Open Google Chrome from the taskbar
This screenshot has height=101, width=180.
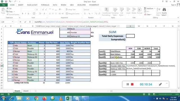point(36,98)
